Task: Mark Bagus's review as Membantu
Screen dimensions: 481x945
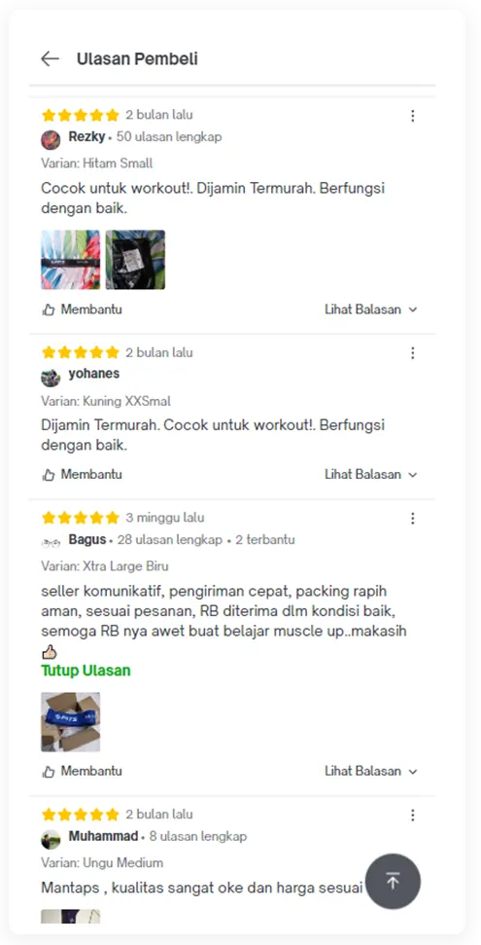Action: click(x=82, y=772)
